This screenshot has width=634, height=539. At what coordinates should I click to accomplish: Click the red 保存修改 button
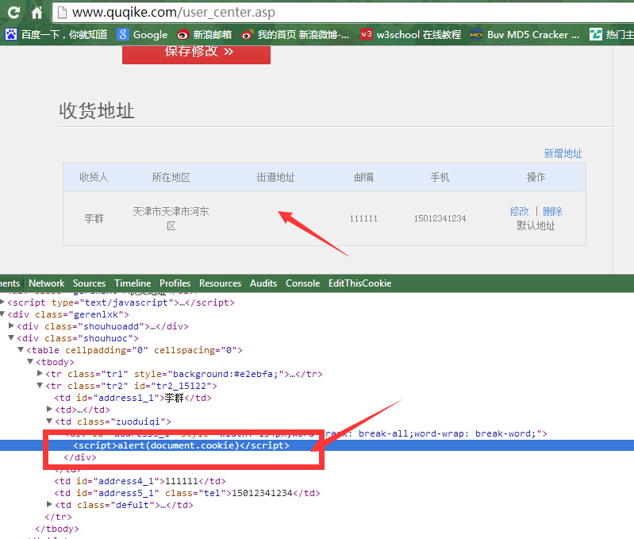[x=196, y=54]
